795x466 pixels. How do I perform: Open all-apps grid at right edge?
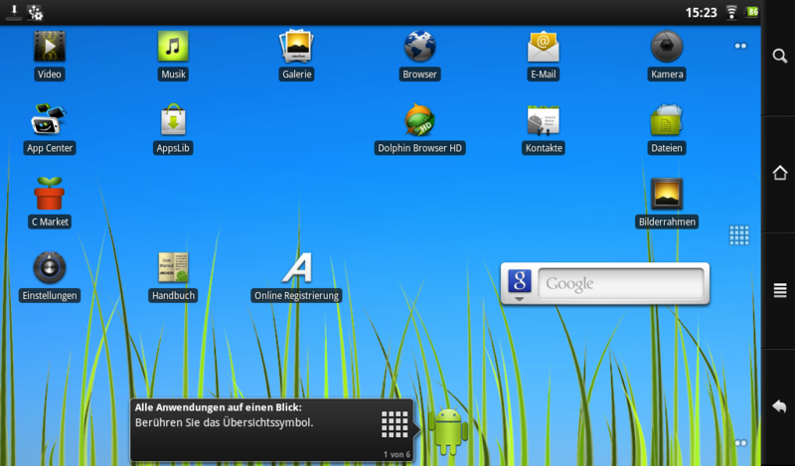738,235
